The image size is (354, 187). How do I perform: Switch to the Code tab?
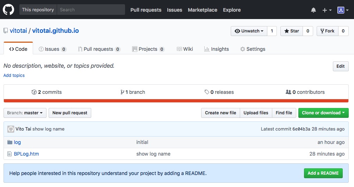18,49
